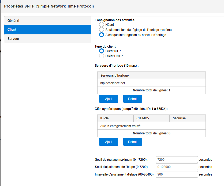This screenshot has width=224, height=186.
Task: Click the Serveurs d'horloge column header
Action: click(x=151, y=75)
